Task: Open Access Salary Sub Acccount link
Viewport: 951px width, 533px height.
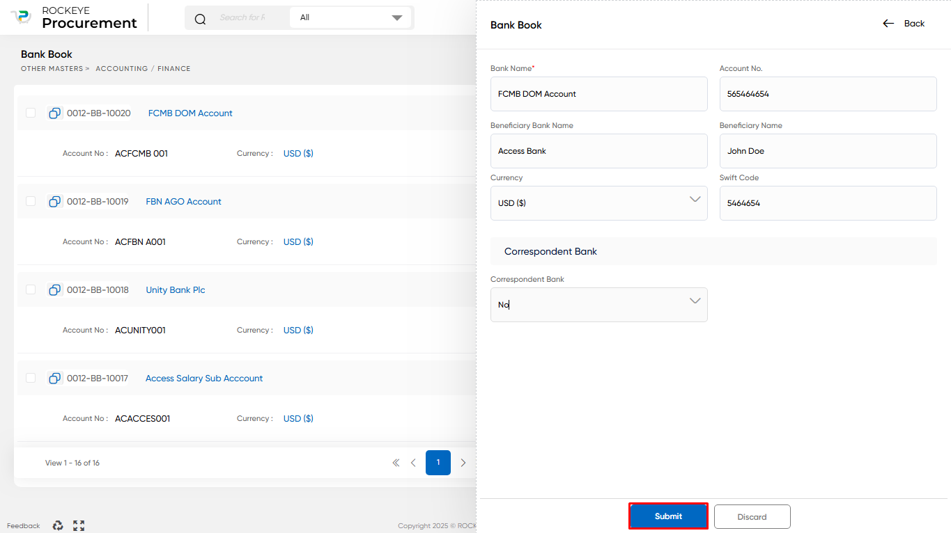Action: (204, 379)
